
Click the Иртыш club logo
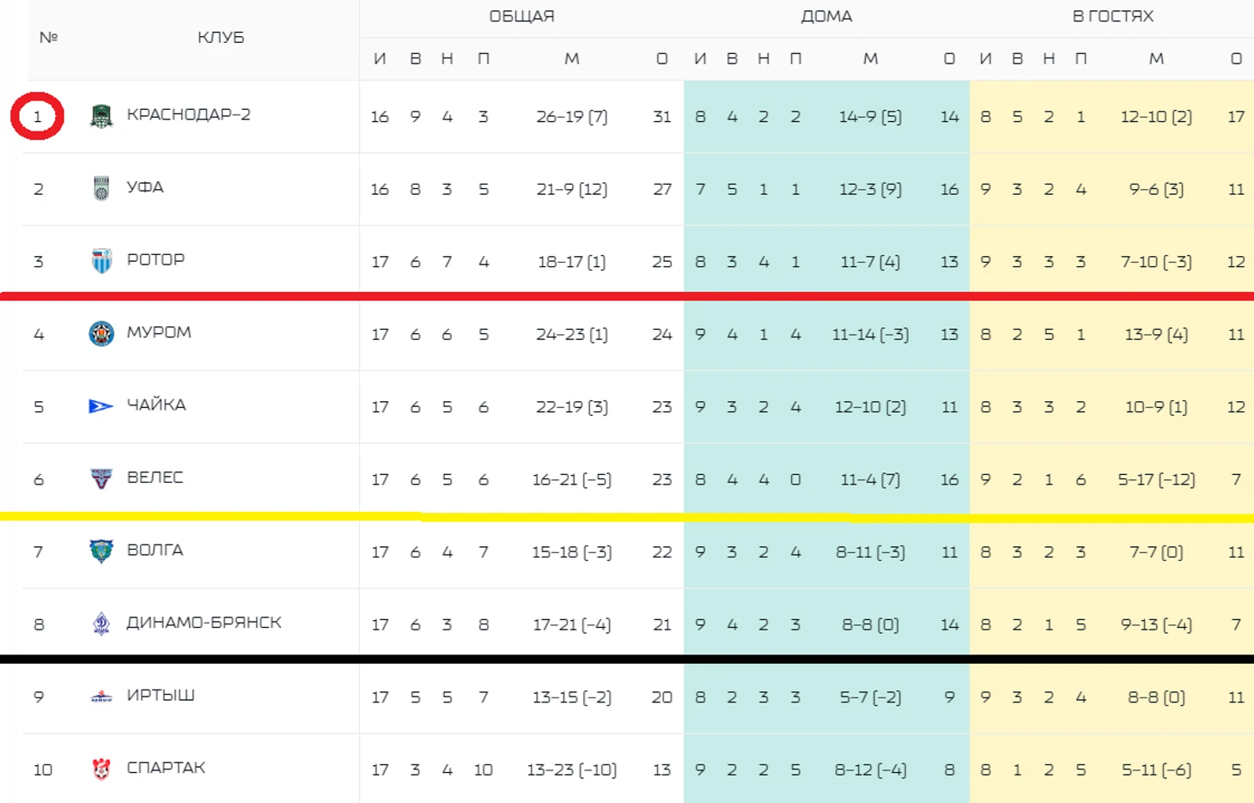pos(101,697)
